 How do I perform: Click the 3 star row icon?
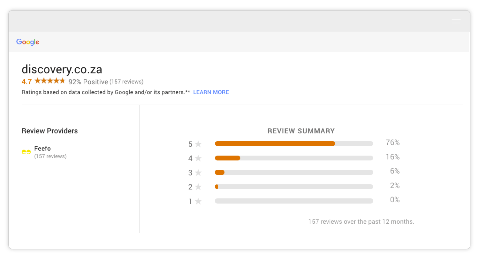(x=198, y=173)
